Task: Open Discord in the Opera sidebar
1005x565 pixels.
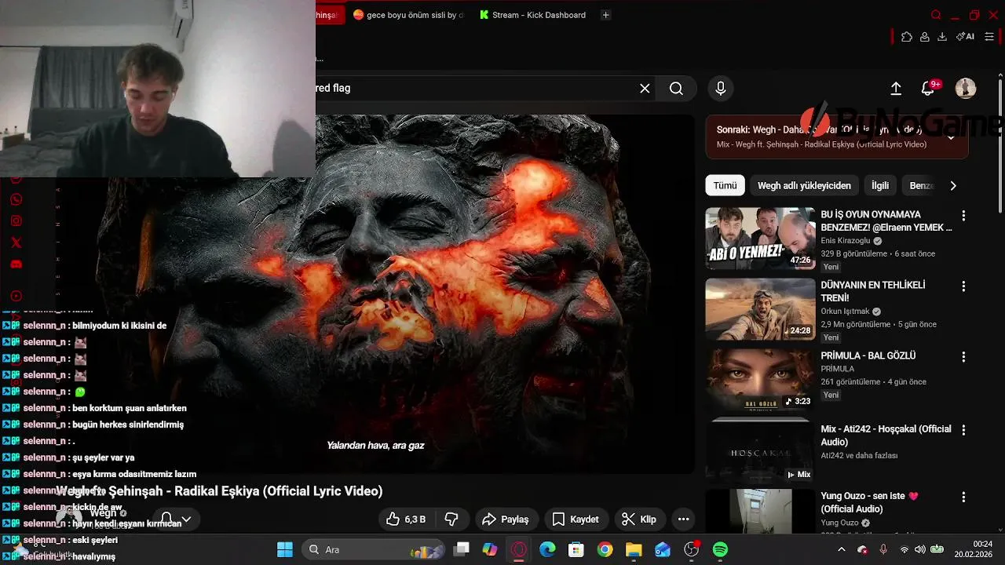Action: pos(16,264)
